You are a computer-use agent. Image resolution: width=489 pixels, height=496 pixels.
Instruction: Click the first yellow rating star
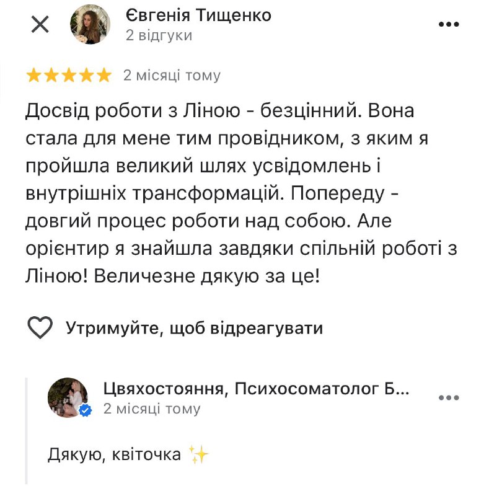[x=33, y=76]
